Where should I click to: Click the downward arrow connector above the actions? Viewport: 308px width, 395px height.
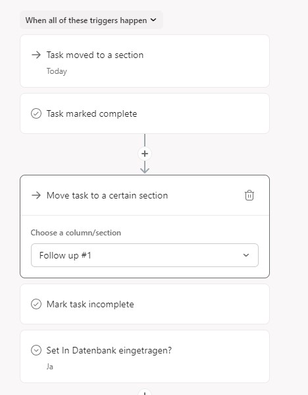pyautogui.click(x=145, y=167)
